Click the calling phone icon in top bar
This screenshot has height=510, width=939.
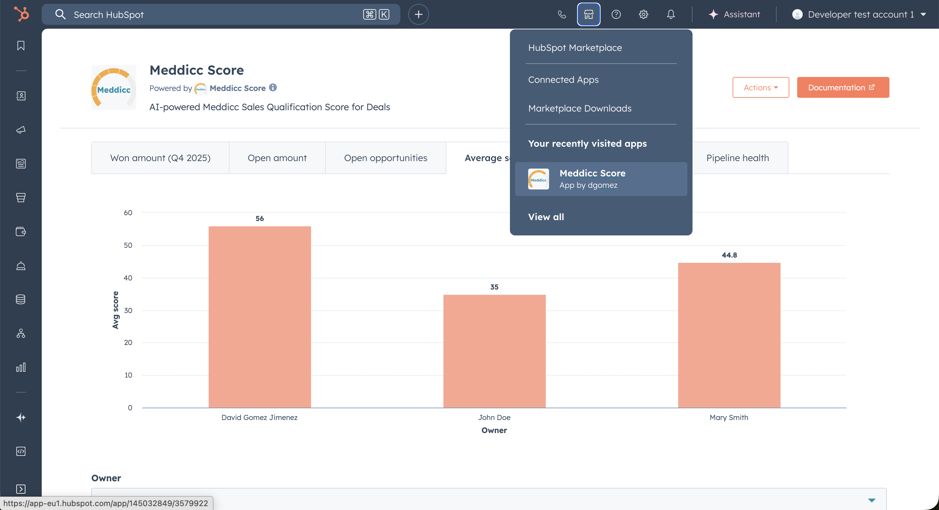(x=562, y=14)
